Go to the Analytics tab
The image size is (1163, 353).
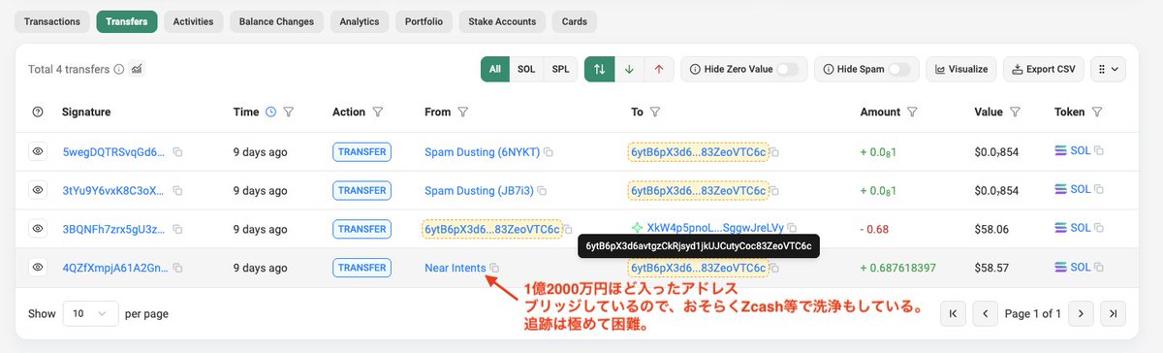pos(360,20)
